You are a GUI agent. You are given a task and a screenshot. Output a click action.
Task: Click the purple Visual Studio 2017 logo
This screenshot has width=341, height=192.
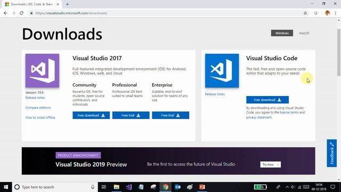pos(42,70)
